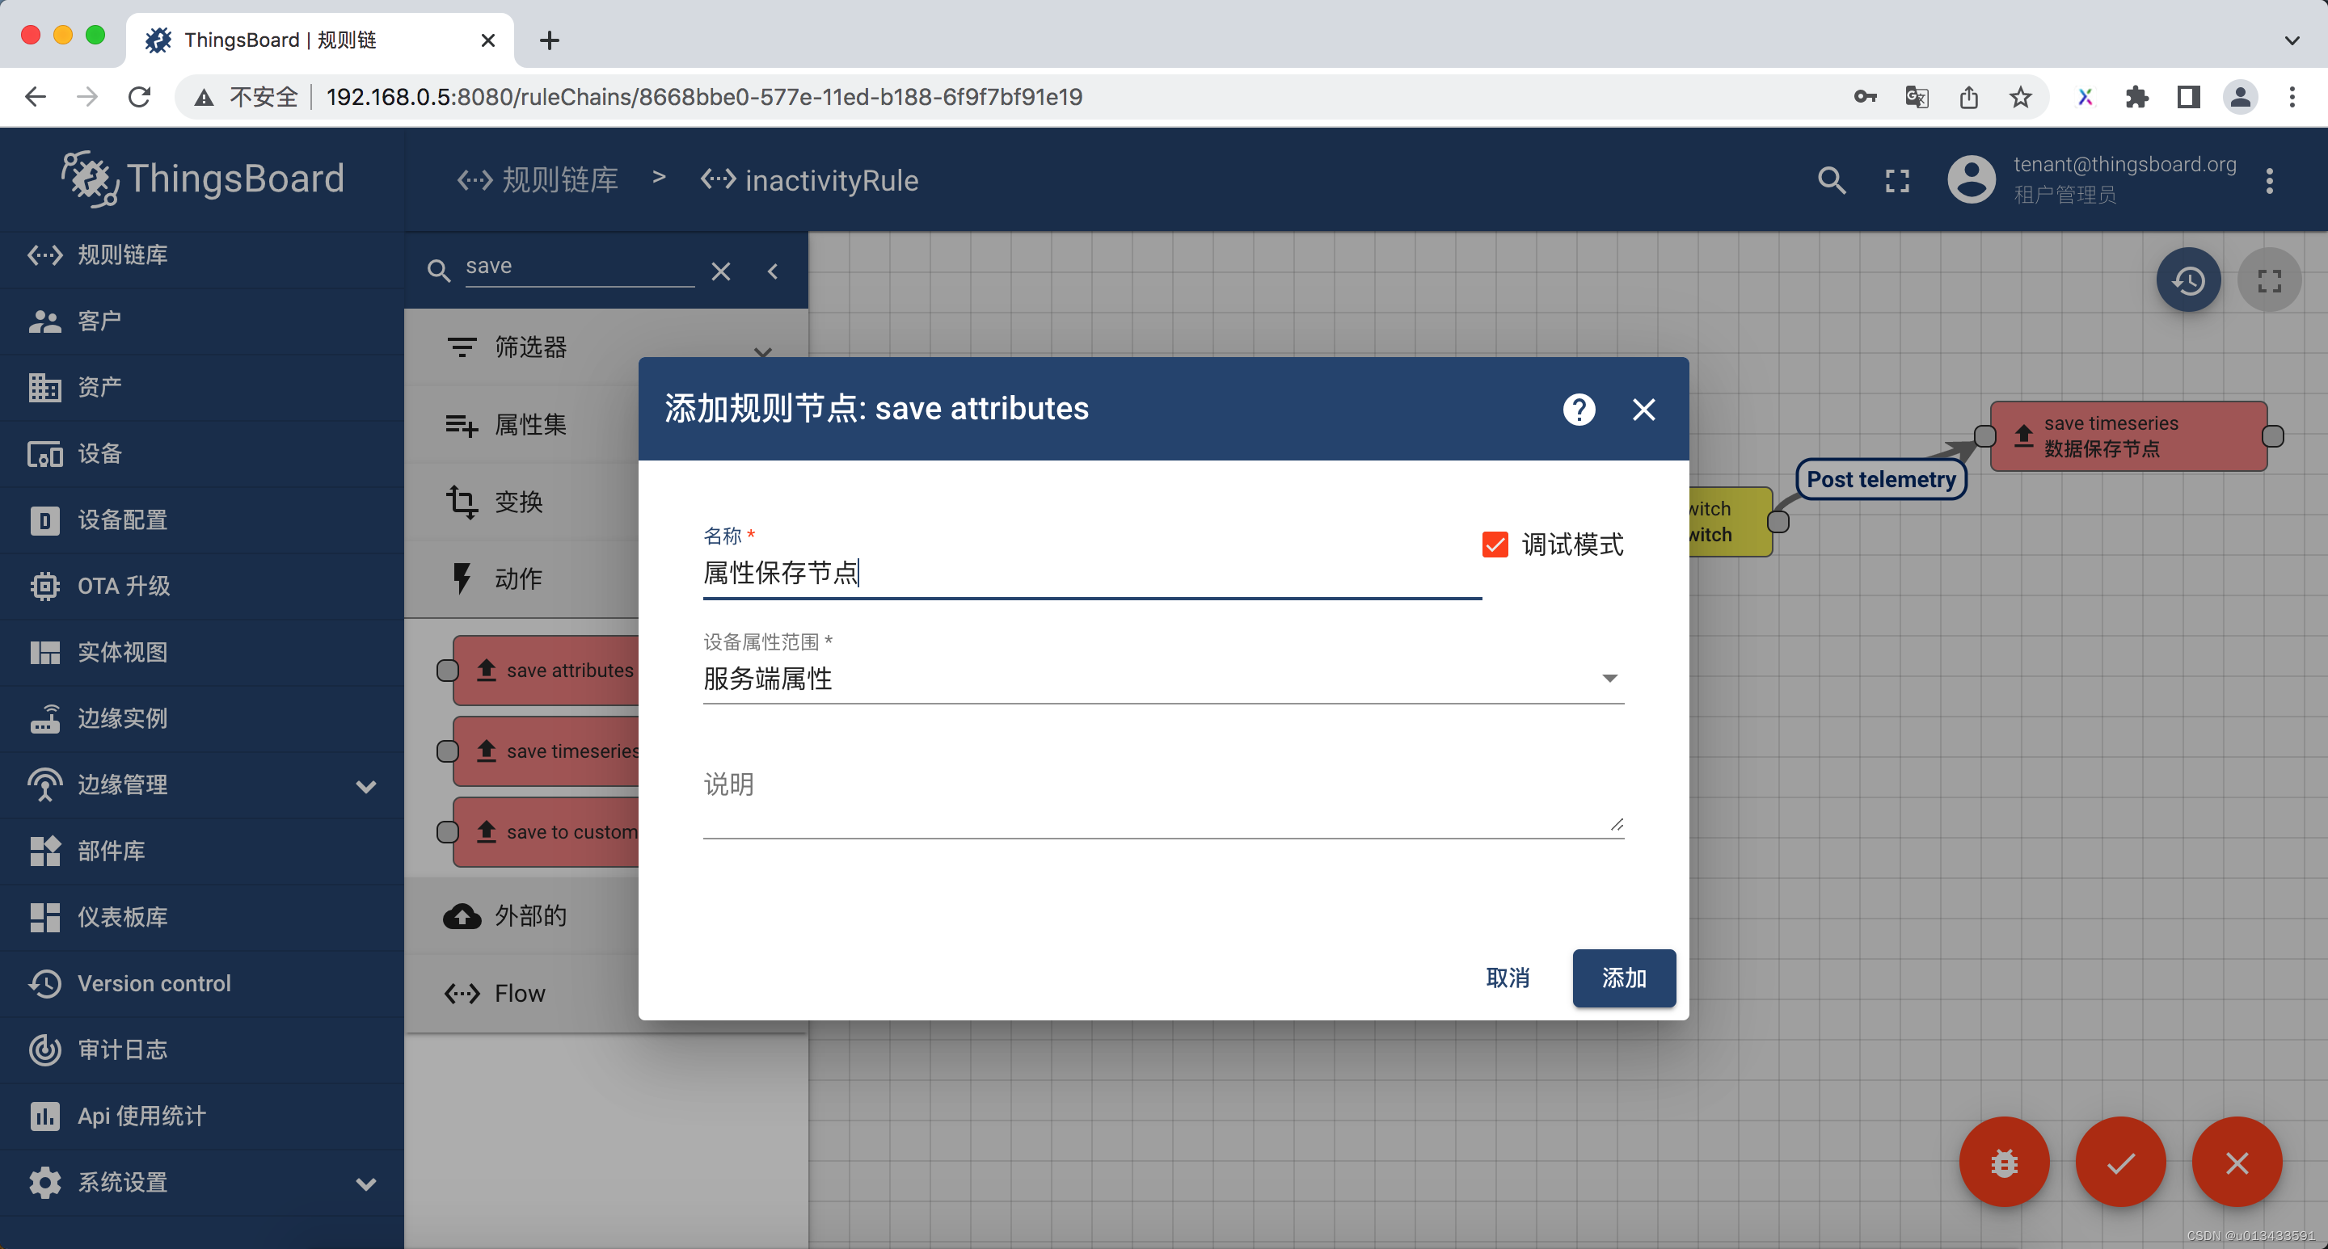The height and width of the screenshot is (1249, 2328).
Task: Expand the 属性集 enrichment node group
Action: [x=521, y=424]
